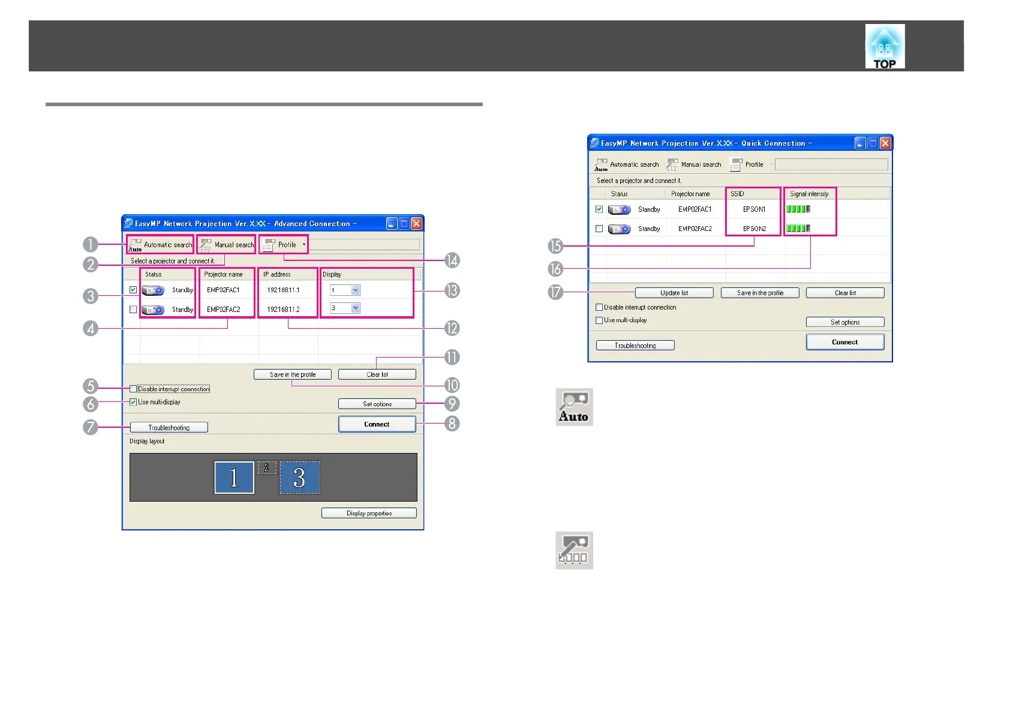Tick Disable interrupt connection in Quick Connection
The height and width of the screenshot is (714, 1010).
[599, 307]
